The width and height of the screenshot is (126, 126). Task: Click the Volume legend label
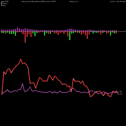(5, 4)
